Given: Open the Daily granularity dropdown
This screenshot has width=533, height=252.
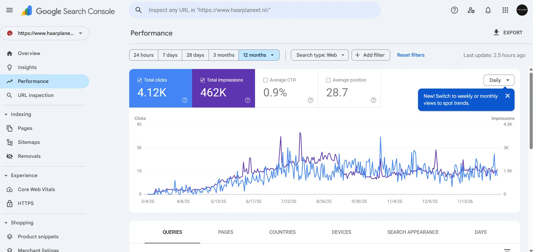Looking at the screenshot, I should click(x=499, y=80).
